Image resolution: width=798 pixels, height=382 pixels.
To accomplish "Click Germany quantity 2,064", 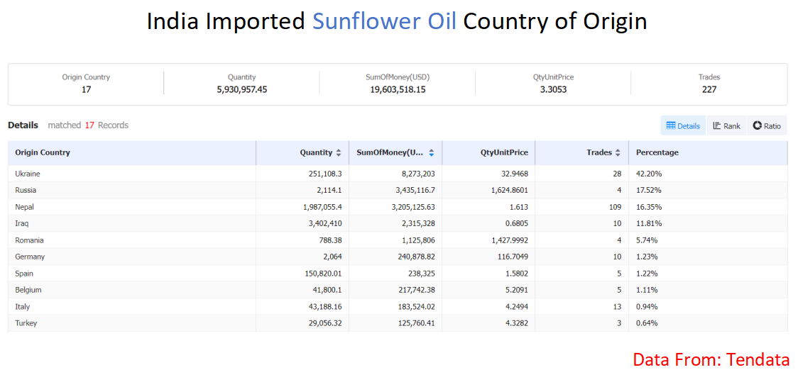I will (x=332, y=257).
